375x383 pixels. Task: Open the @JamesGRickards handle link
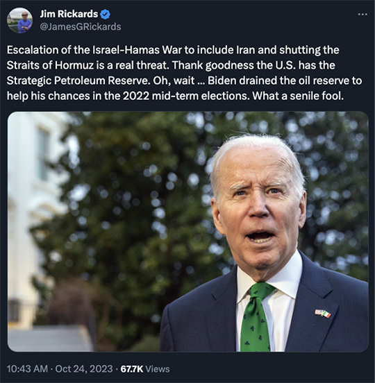coord(81,27)
